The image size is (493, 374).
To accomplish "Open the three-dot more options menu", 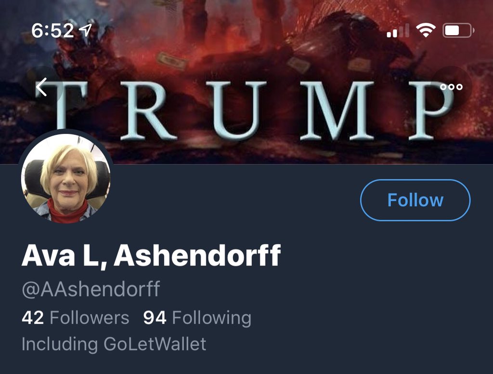I will pos(451,87).
